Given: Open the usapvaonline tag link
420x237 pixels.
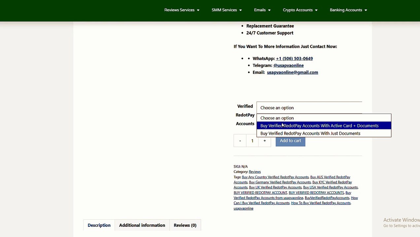Looking at the screenshot, I should tap(243, 208).
